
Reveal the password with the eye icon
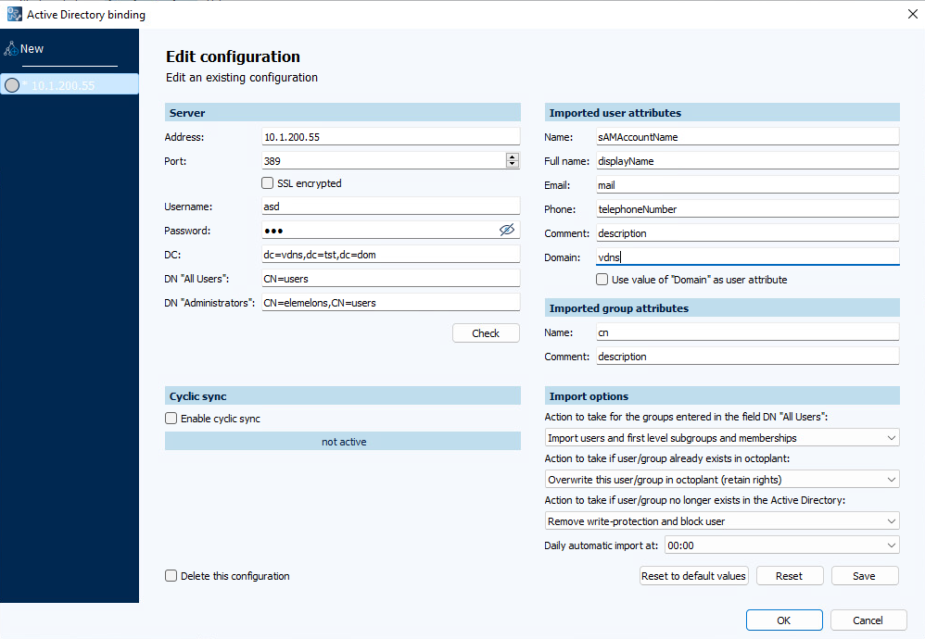point(507,229)
